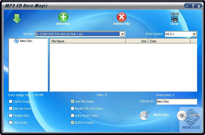Image resolution: width=205 pixels, height=135 pixels.
Task: Click the Write Disc text button
Action: [161, 115]
